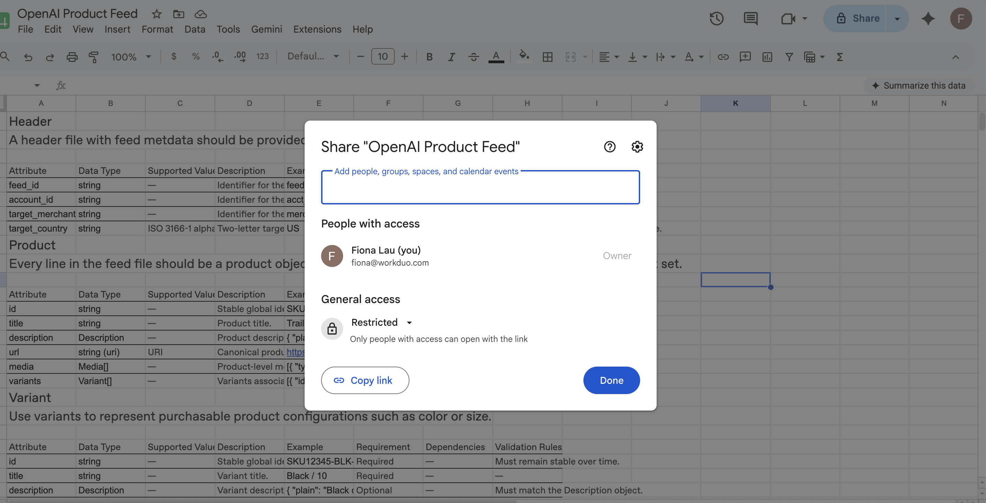Open text color picker

click(x=496, y=57)
